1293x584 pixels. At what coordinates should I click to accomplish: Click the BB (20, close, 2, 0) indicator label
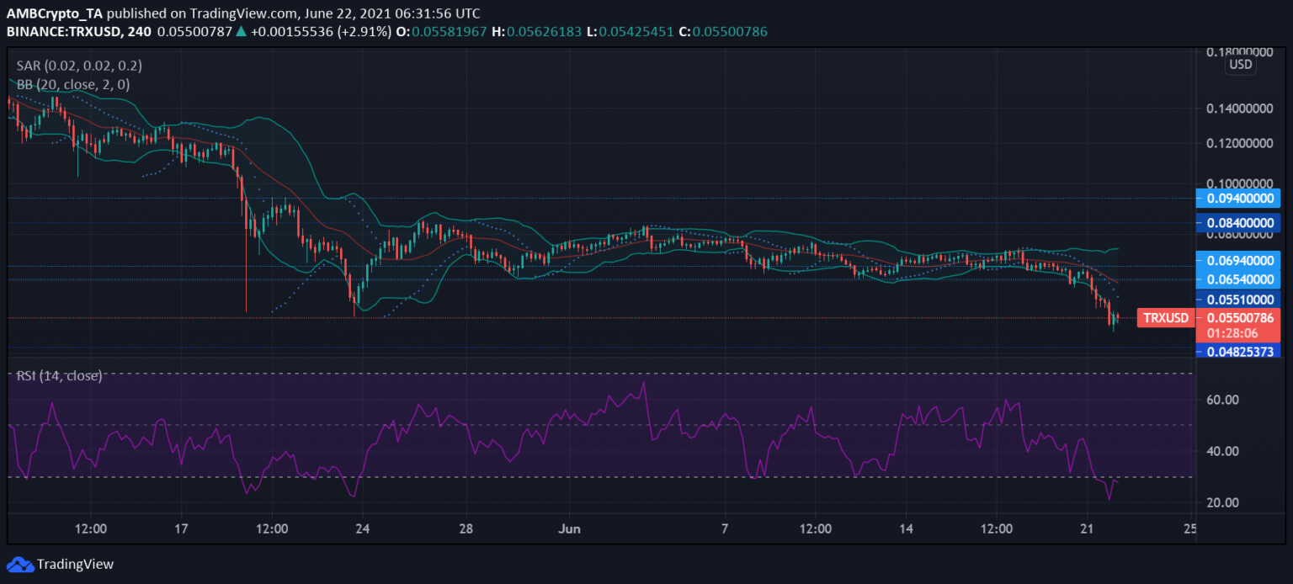click(x=72, y=84)
